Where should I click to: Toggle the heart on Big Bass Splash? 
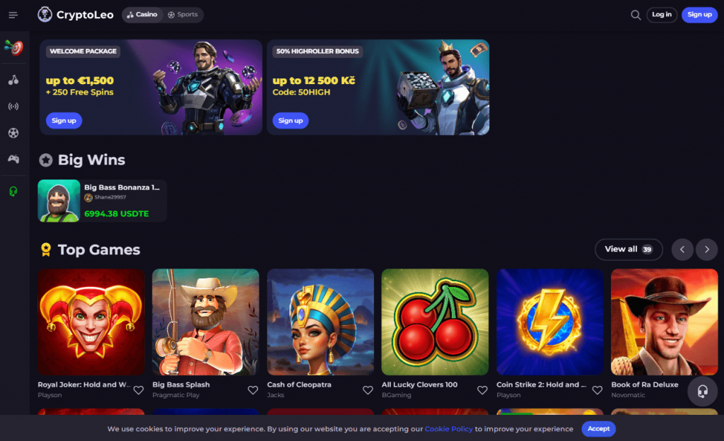click(252, 390)
